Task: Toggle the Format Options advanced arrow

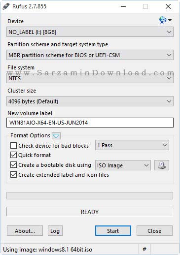Action: [x=56, y=136]
